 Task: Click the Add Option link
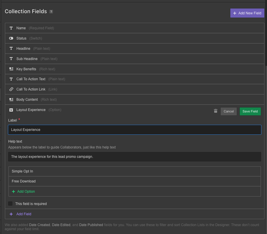[26, 192]
